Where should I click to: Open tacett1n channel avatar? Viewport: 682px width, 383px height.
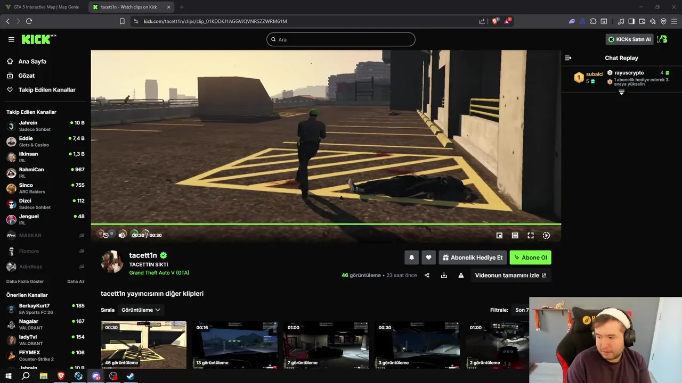click(x=112, y=262)
